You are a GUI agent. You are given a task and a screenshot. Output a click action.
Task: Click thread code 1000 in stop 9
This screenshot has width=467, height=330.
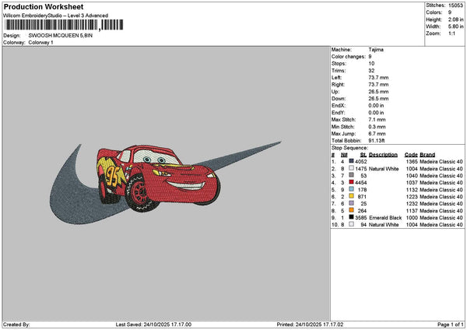click(412, 218)
